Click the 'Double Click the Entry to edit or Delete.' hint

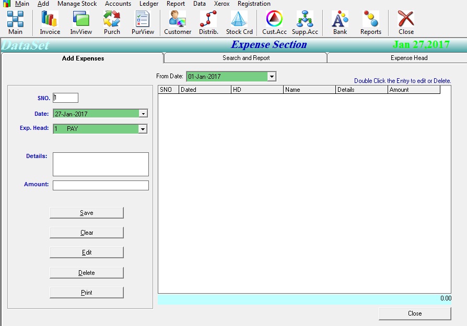point(402,81)
